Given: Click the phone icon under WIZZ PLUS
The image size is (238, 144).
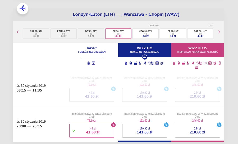Looking at the screenshot, I should (219, 63).
